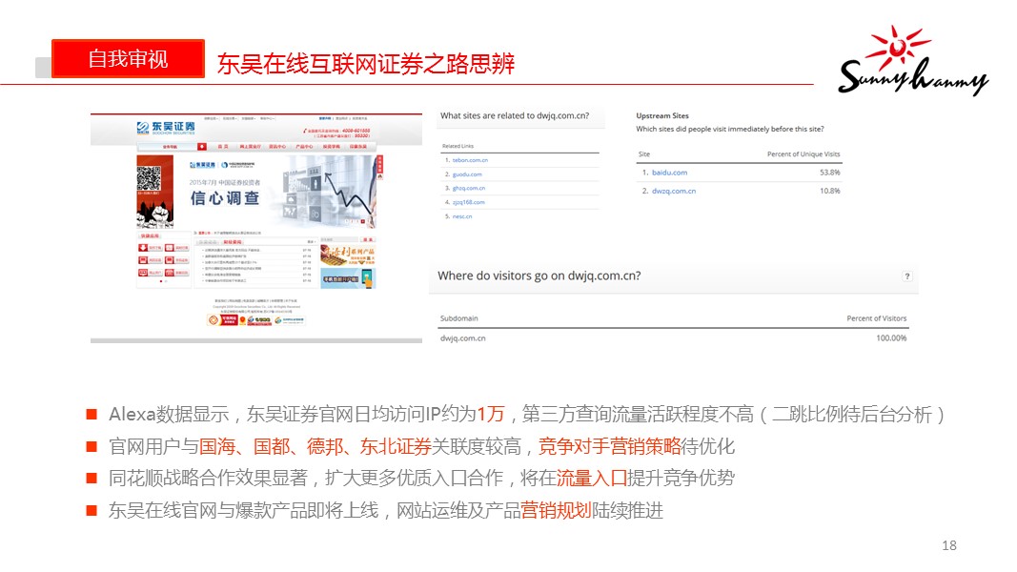Open the baidu.com upstream site link
This screenshot has height=572, width=1017.
click(x=669, y=173)
